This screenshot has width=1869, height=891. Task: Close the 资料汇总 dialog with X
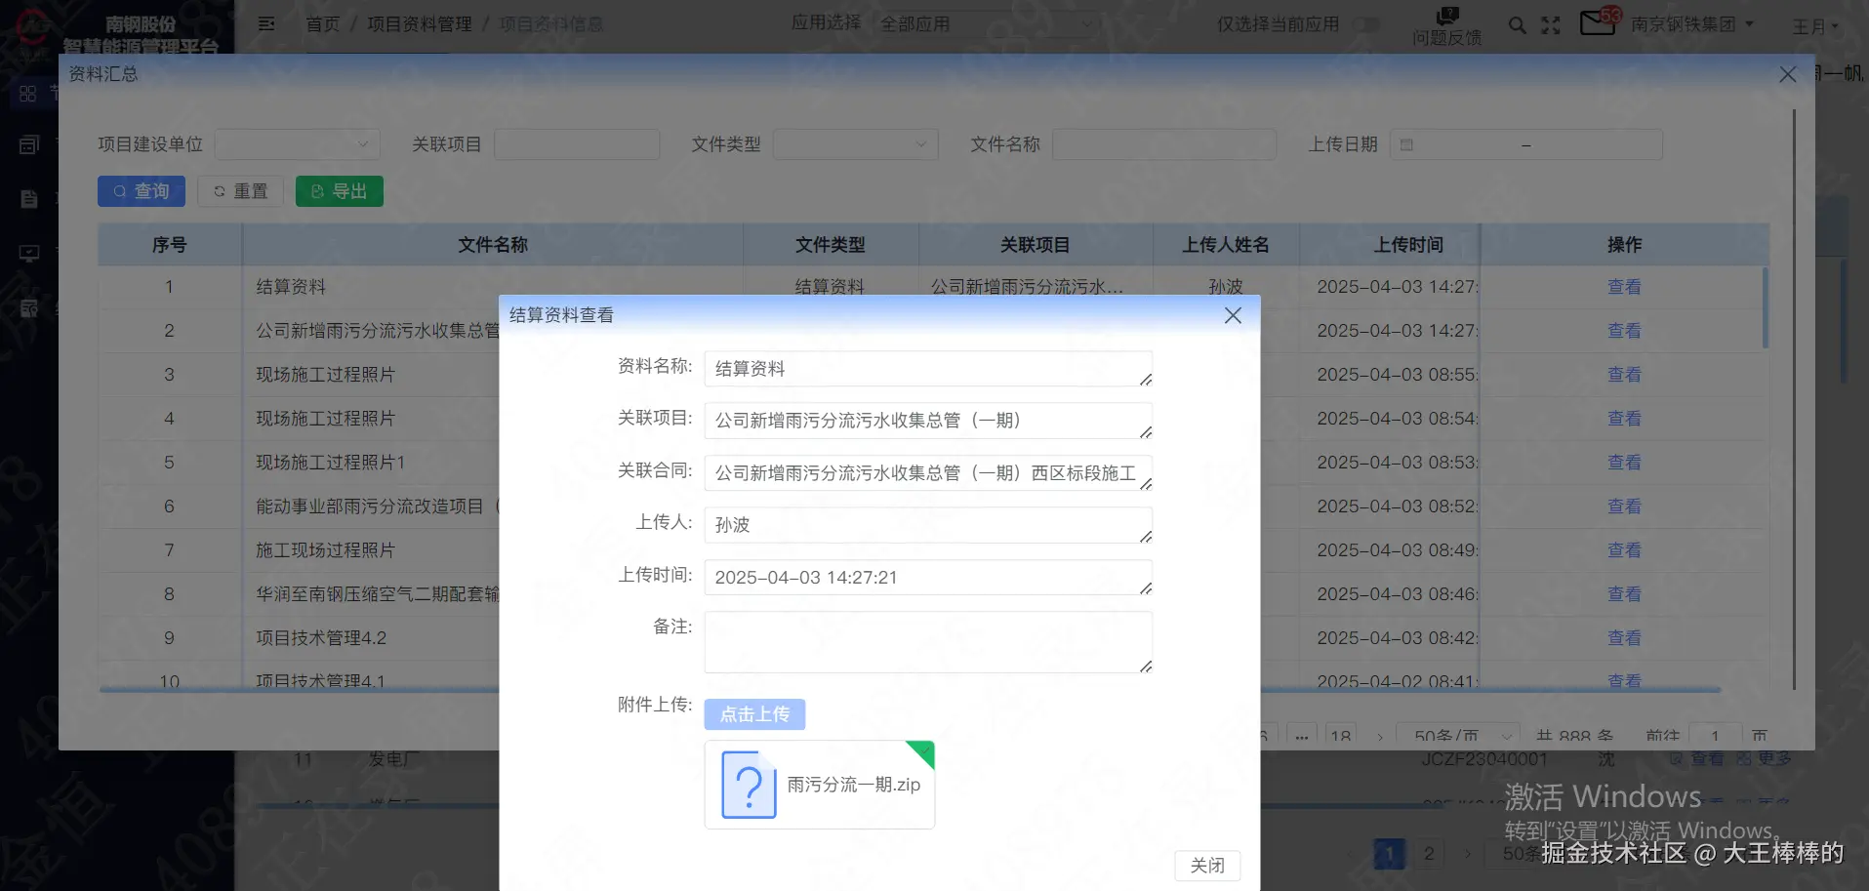point(1787,74)
